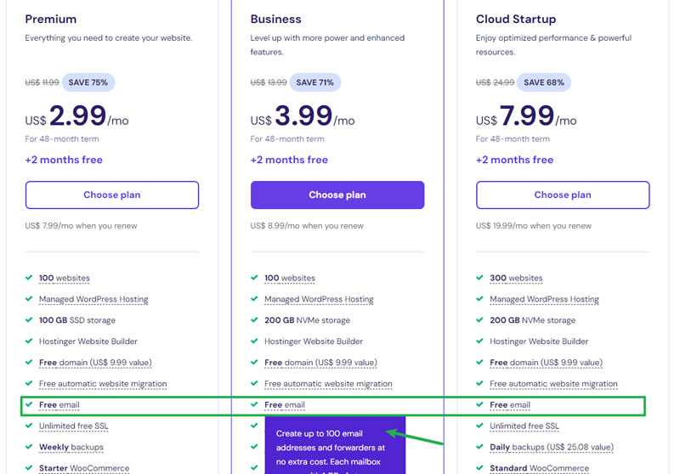Image resolution: width=680 pixels, height=474 pixels.
Task: Select Free automatic website migration in Premium
Action: pyautogui.click(x=103, y=384)
